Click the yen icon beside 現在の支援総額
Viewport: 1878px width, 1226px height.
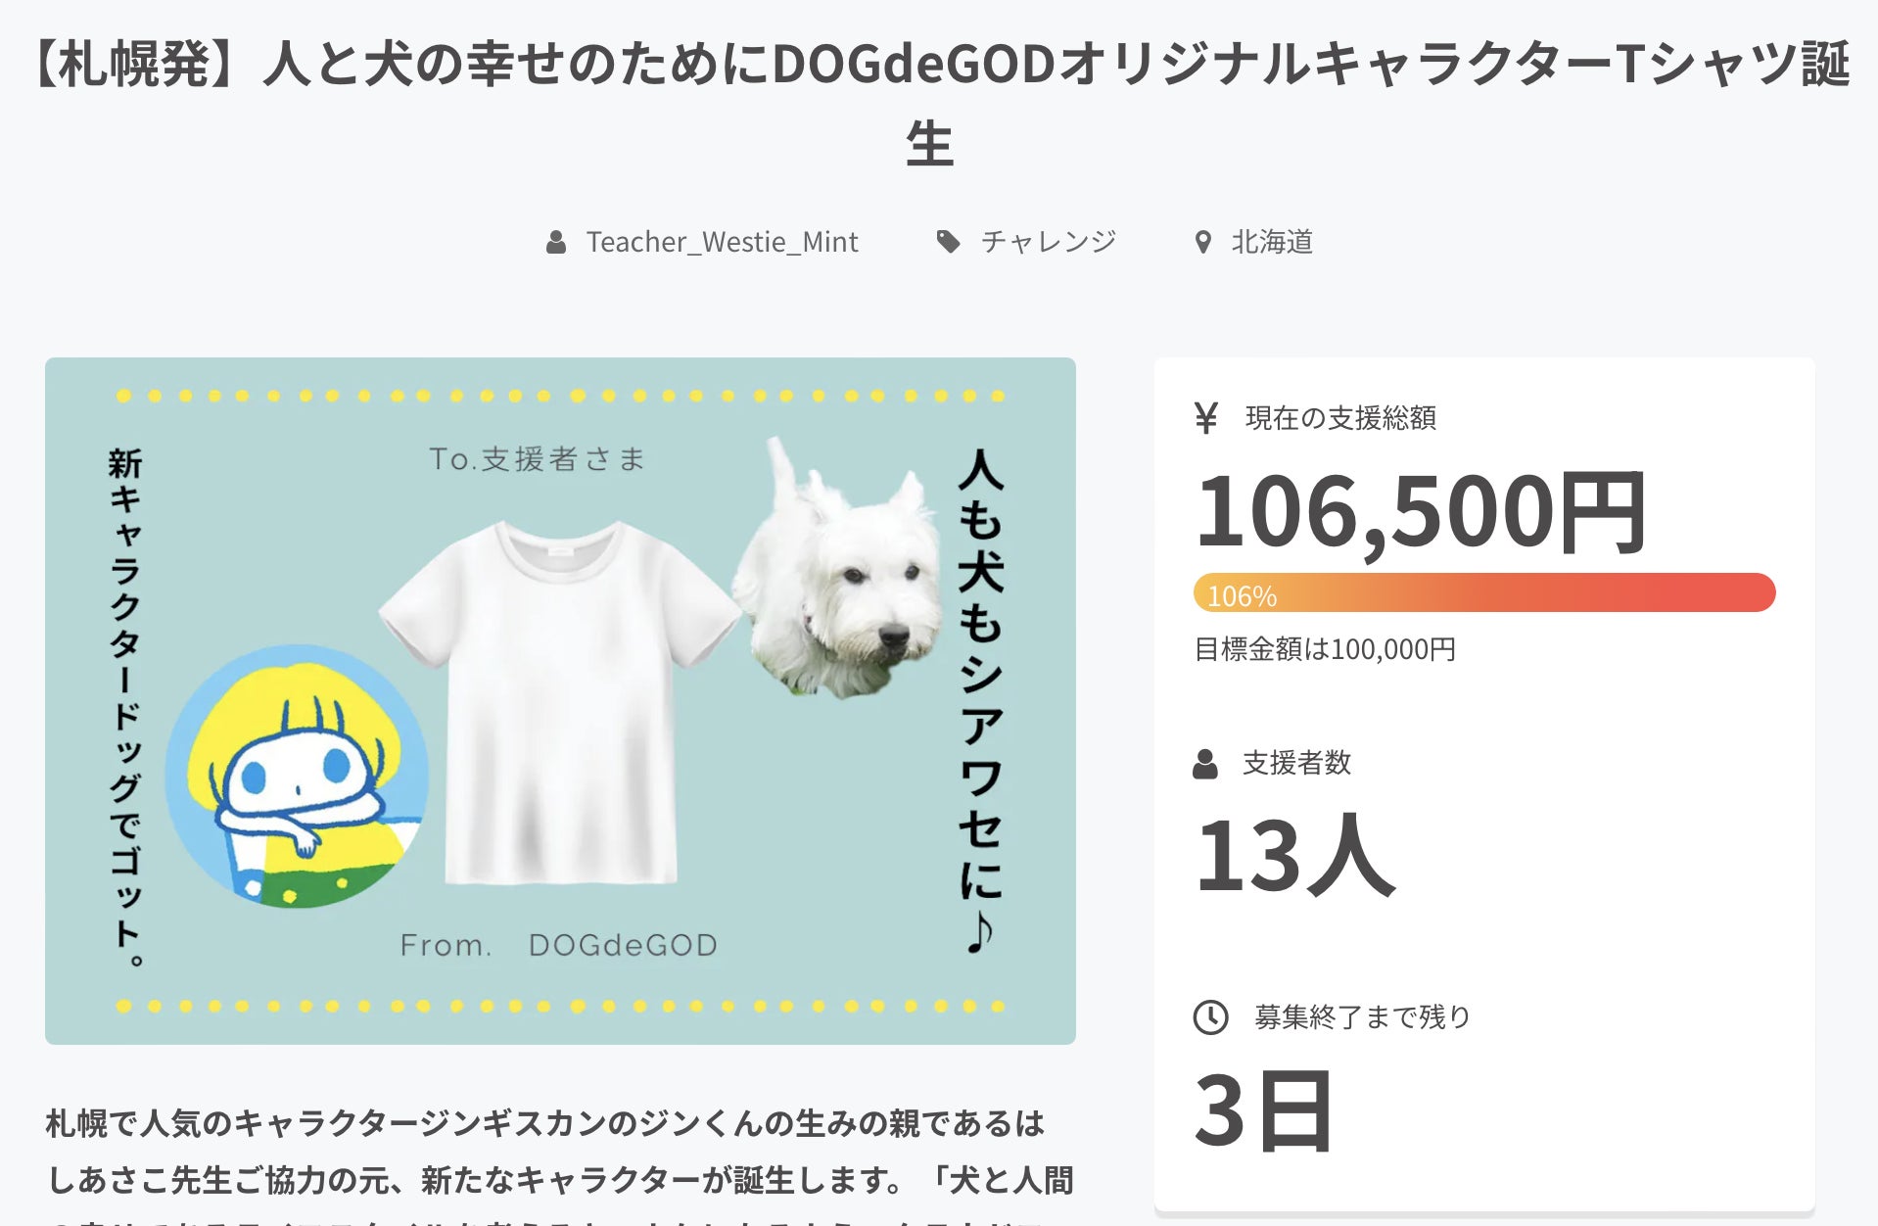coord(1206,418)
